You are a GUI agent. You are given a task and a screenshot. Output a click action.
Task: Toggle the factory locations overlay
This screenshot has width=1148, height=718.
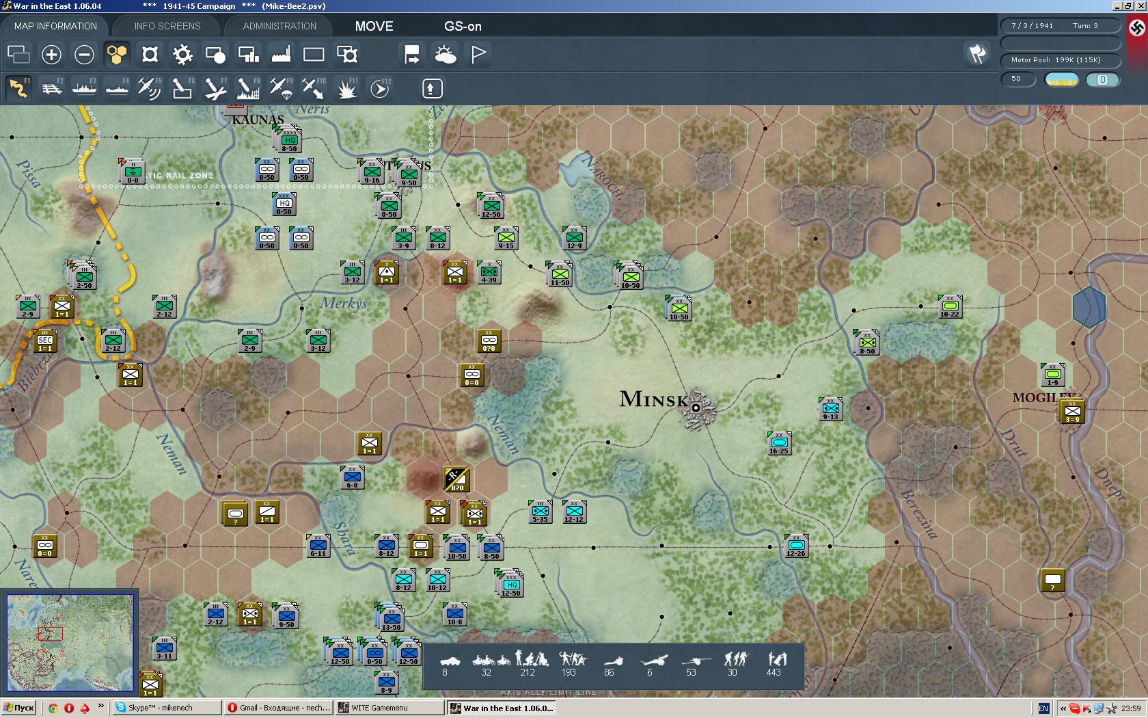tap(281, 54)
